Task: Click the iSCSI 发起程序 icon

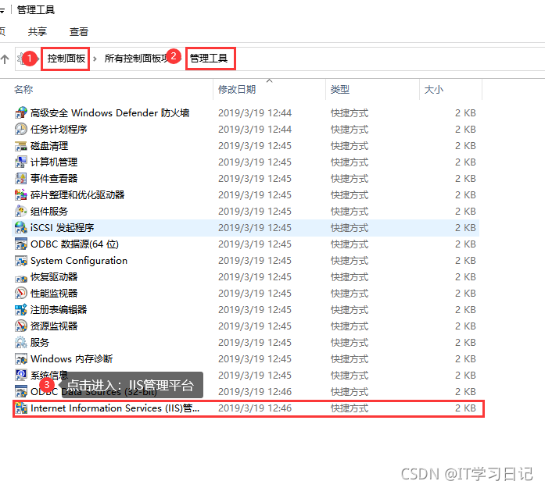Action: coord(21,228)
